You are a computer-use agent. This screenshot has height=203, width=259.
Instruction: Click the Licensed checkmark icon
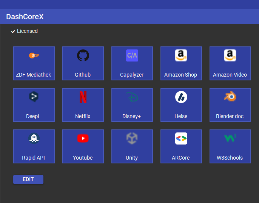tap(13, 31)
